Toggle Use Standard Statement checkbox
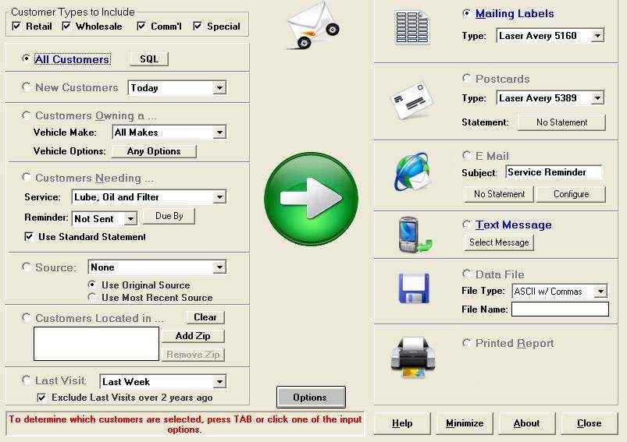The width and height of the screenshot is (627, 442). [30, 236]
